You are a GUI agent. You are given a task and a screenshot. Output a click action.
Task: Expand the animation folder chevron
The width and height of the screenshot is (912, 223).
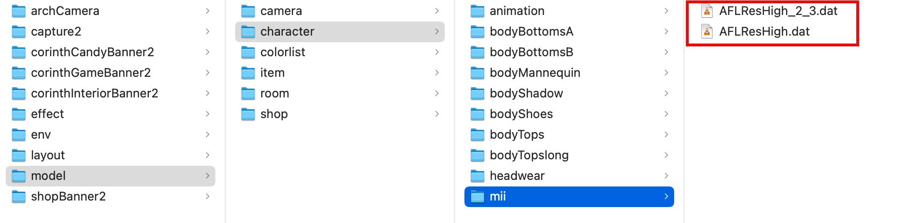tap(666, 11)
